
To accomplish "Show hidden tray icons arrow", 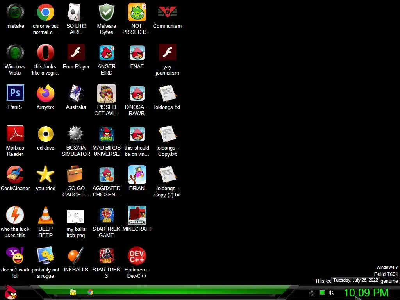I will pyautogui.click(x=312, y=293).
